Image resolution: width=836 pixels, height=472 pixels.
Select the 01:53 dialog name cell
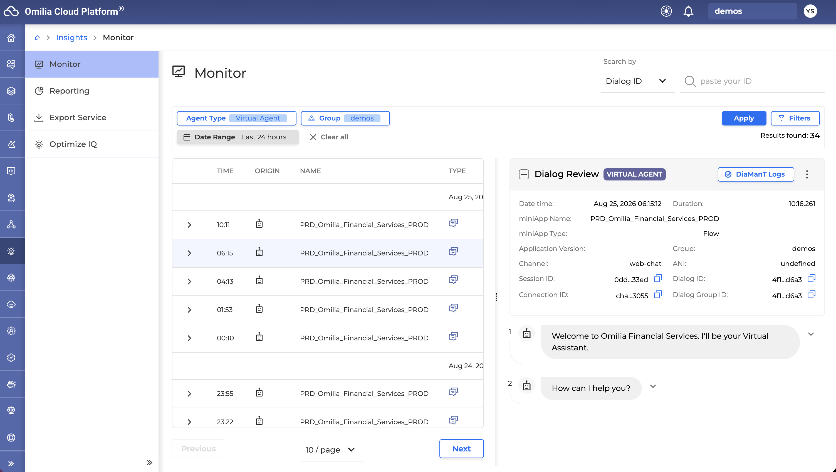(x=364, y=310)
